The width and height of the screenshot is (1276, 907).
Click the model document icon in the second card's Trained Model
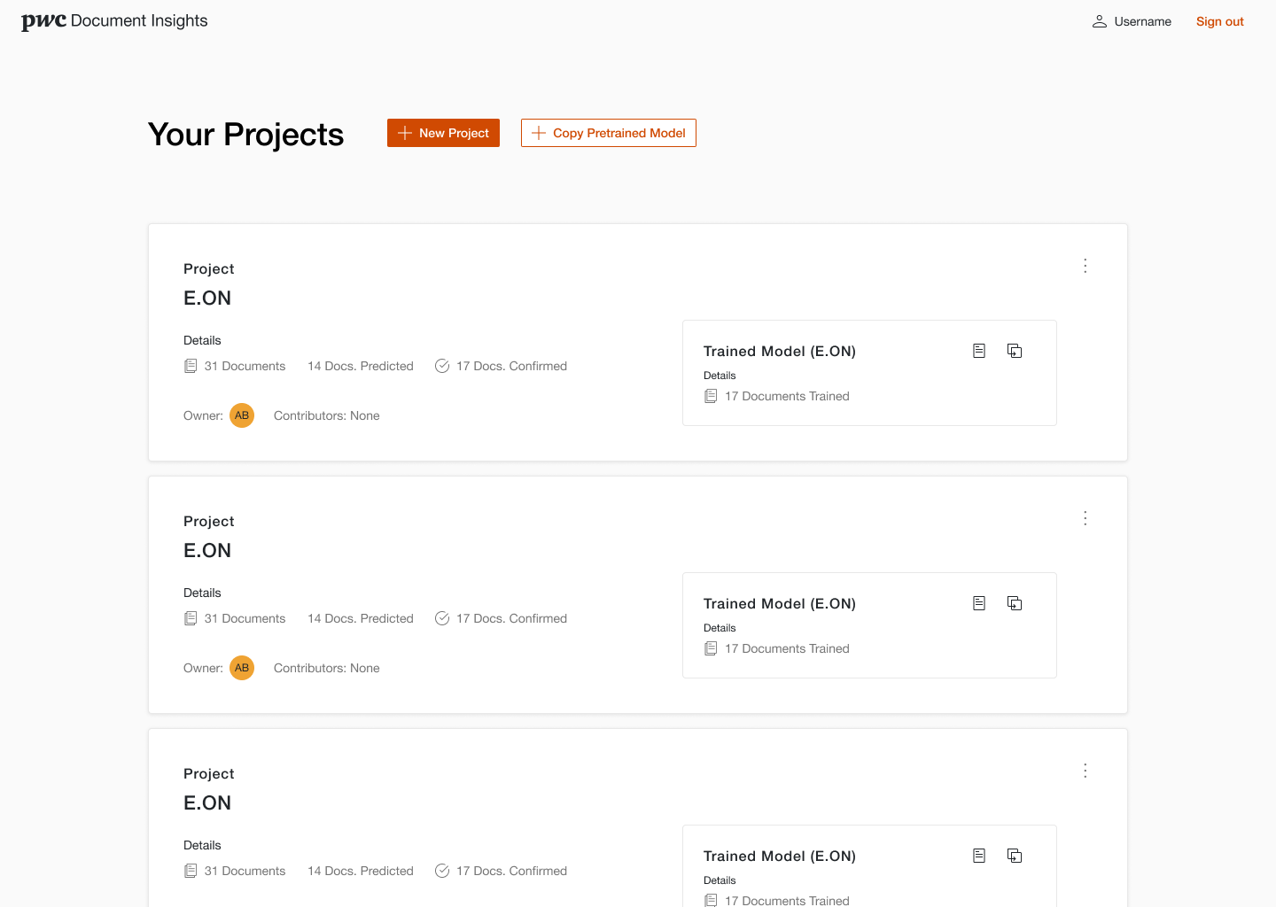tap(979, 603)
